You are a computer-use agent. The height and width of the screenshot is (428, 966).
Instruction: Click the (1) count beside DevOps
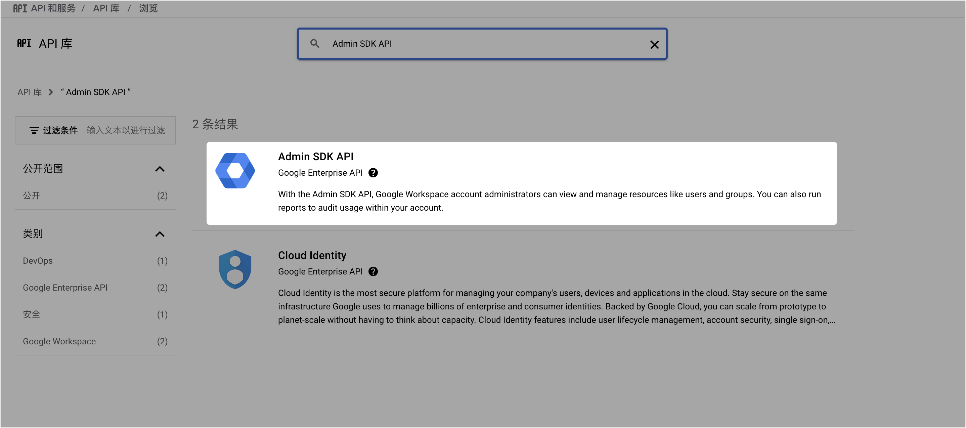(162, 261)
